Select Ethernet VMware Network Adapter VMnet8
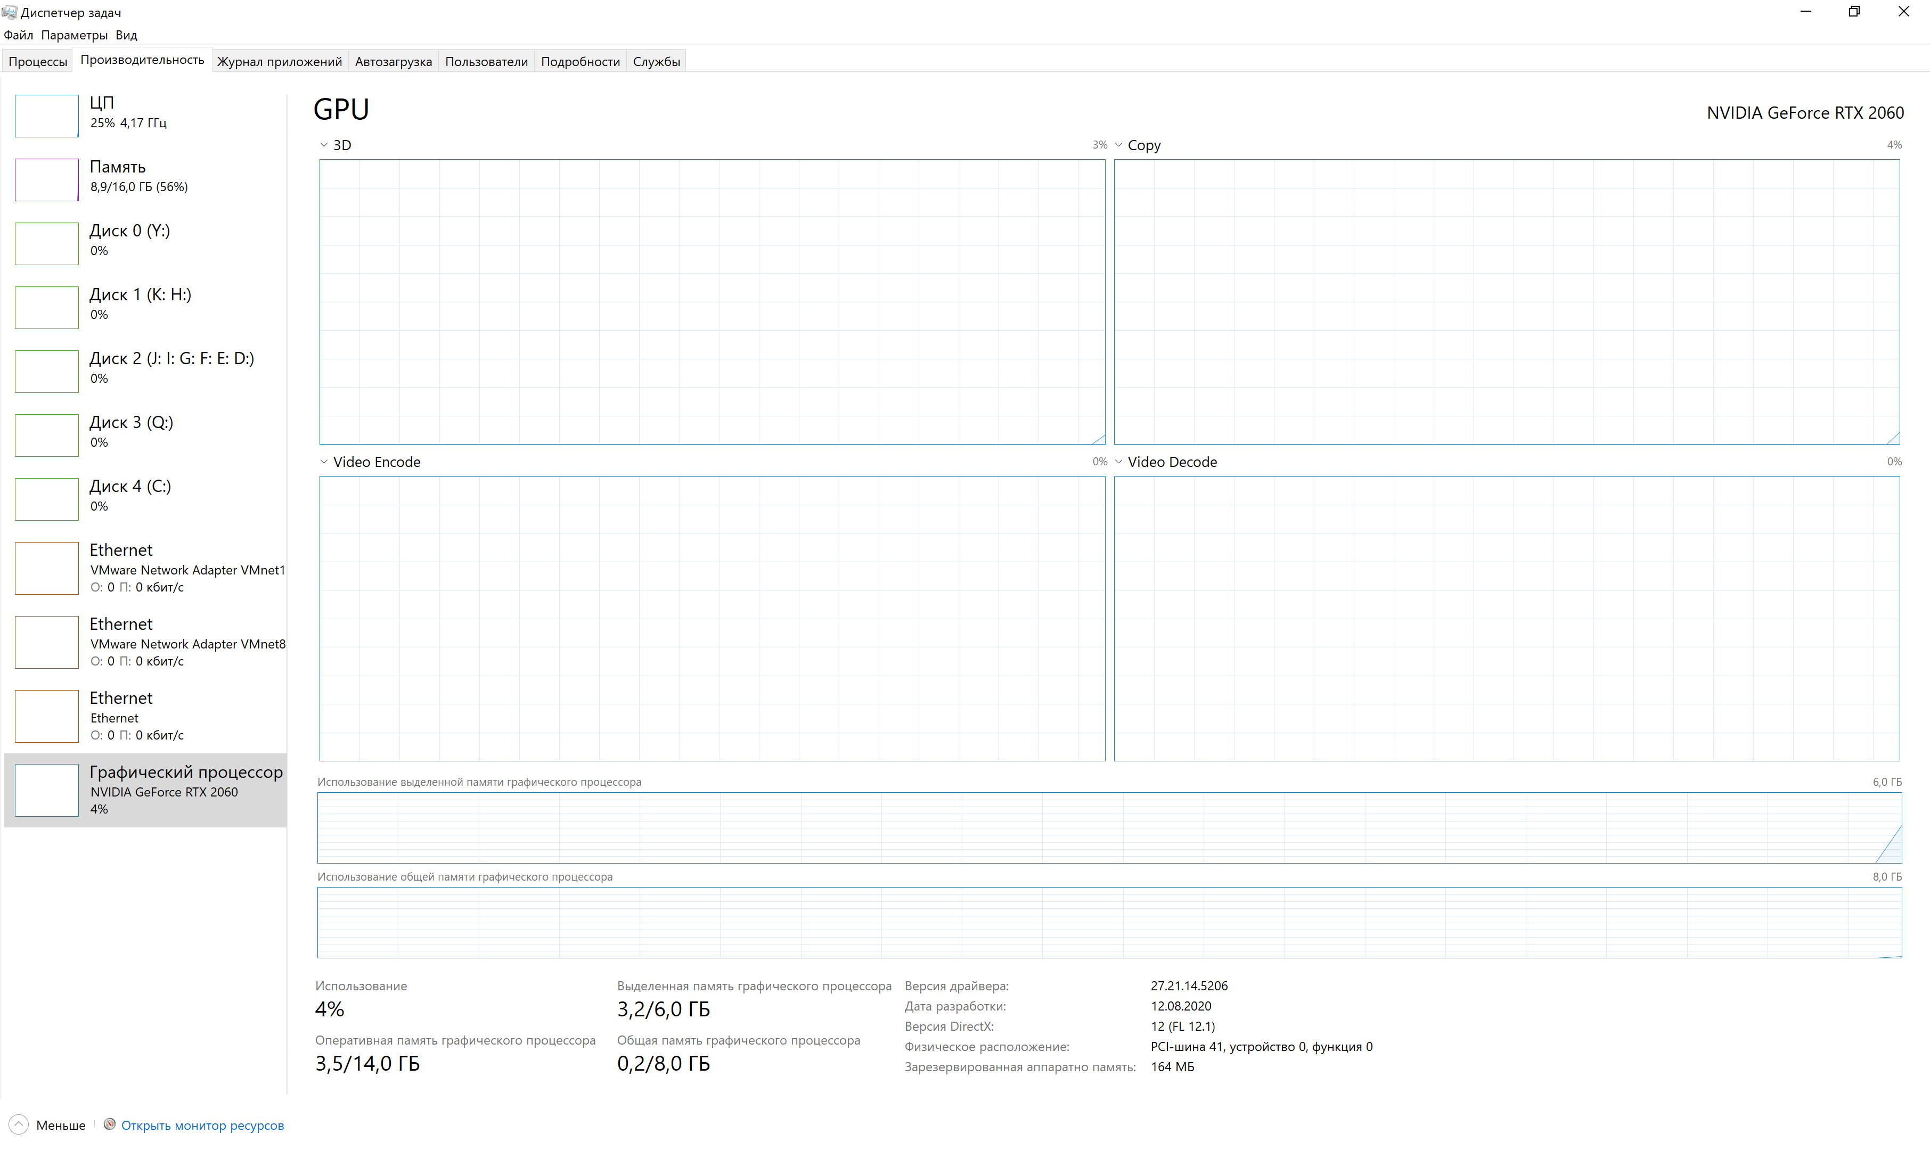 146,642
